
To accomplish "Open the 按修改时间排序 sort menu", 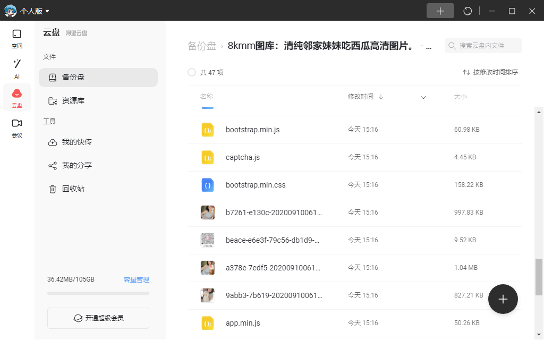I will click(x=490, y=72).
